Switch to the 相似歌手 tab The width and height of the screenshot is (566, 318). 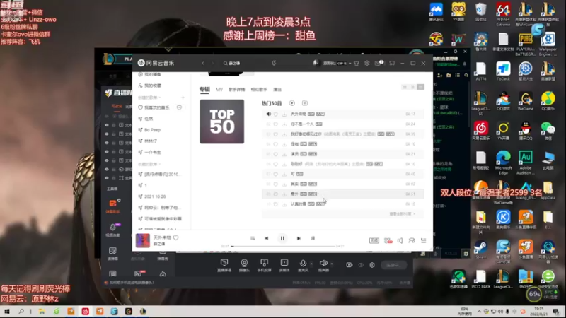point(259,90)
